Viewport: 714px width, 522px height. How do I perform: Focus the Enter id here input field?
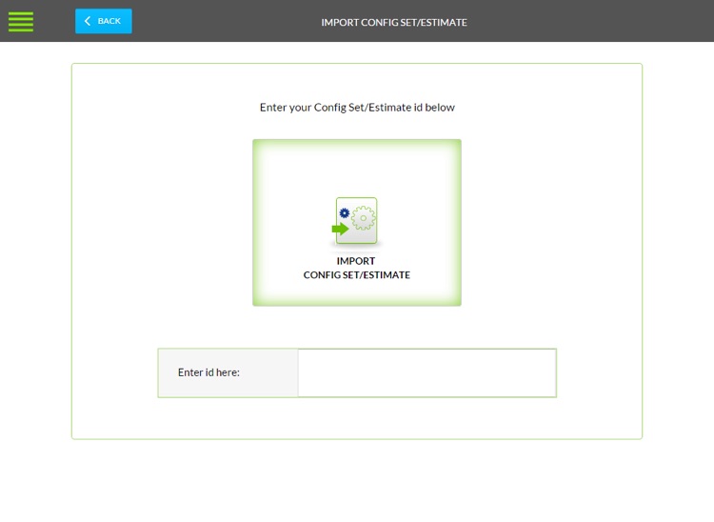(x=427, y=372)
